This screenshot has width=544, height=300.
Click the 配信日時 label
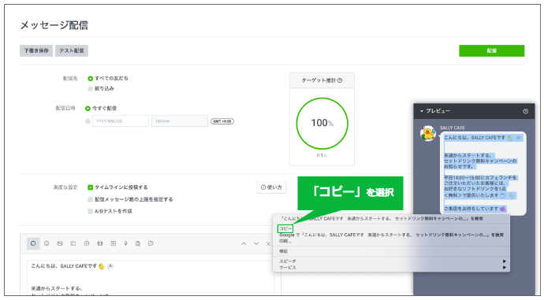point(65,109)
